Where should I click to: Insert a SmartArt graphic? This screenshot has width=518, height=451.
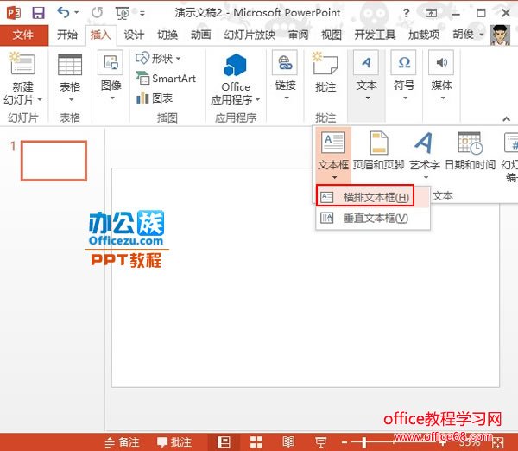tap(166, 79)
